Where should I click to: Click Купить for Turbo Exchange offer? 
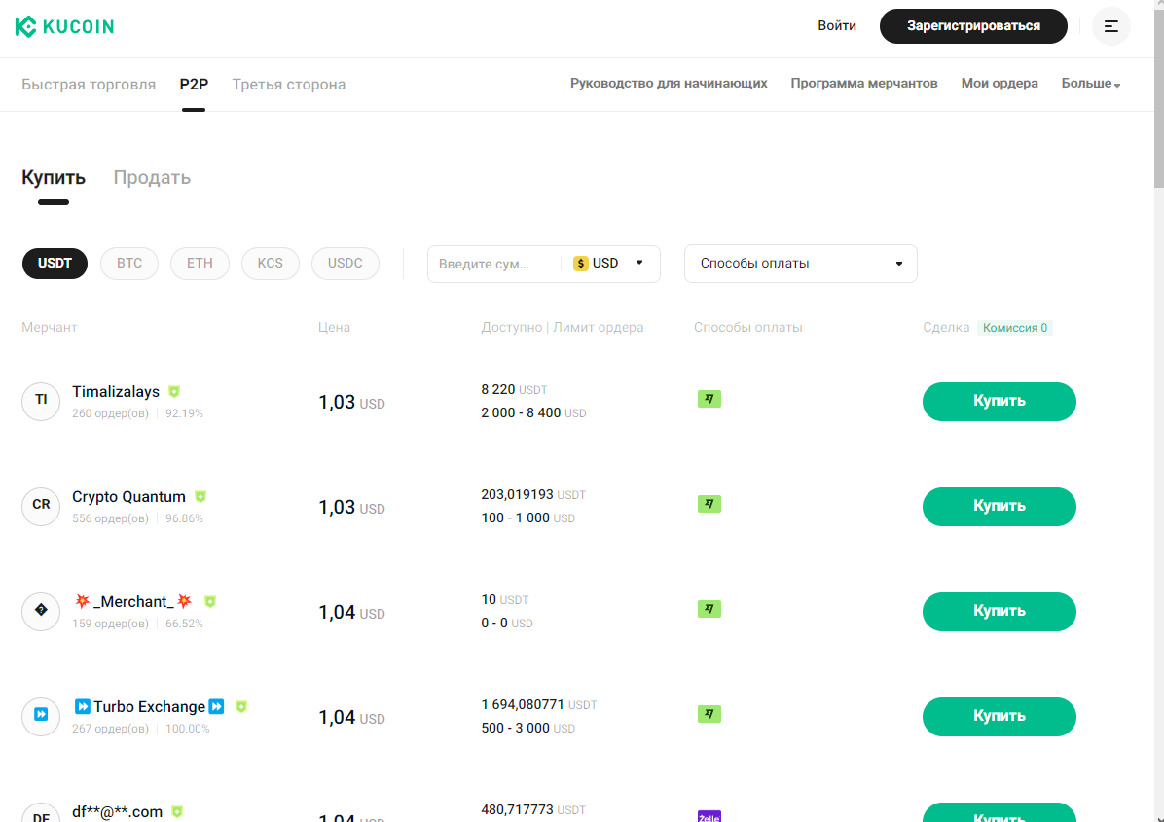click(x=1000, y=717)
